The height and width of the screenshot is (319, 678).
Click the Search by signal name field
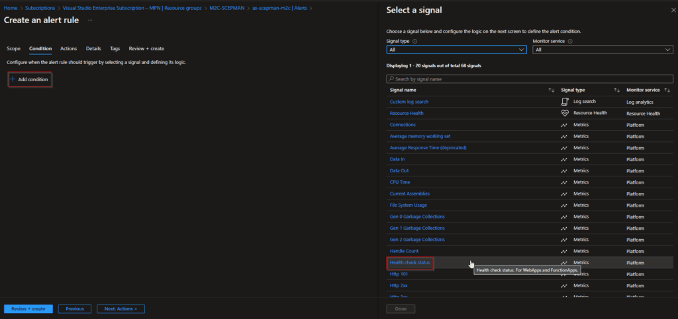point(530,79)
